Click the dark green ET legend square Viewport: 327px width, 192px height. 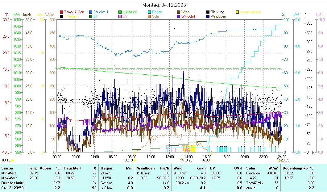pos(91,16)
